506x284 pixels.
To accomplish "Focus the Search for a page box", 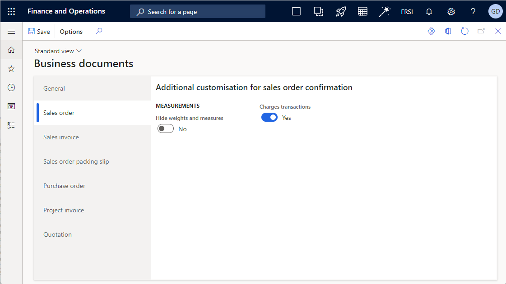I will point(198,12).
